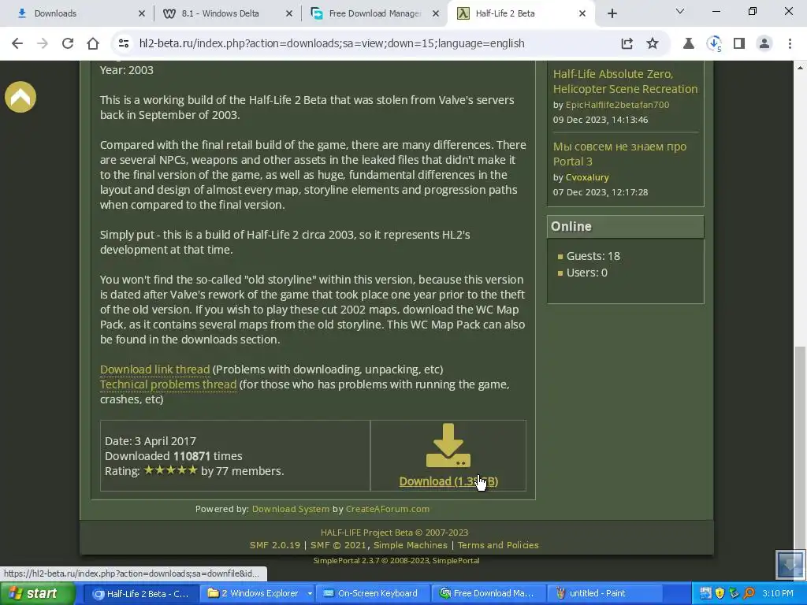Switch to untitled - Paint taskbar button
This screenshot has height=605, width=807.
604,594
